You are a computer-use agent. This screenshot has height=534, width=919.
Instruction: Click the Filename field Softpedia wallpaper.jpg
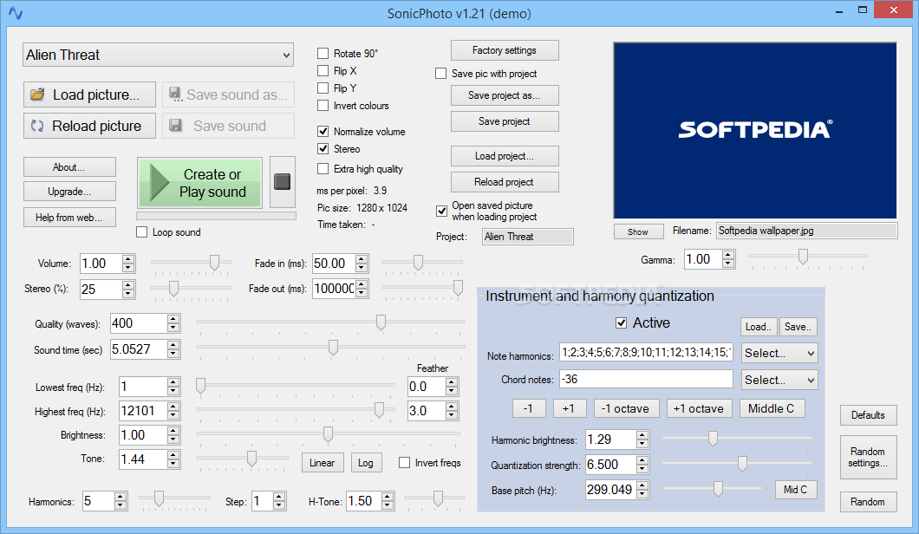pyautogui.click(x=806, y=231)
